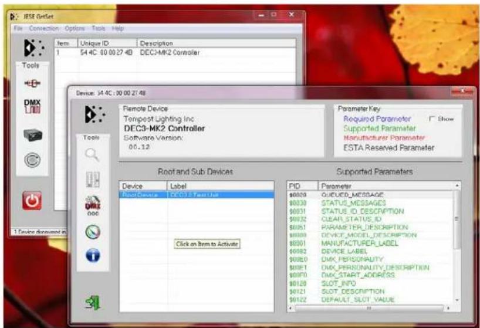
Task: Open the RDM connection tool icon in GetSet window
Action: pyautogui.click(x=32, y=83)
